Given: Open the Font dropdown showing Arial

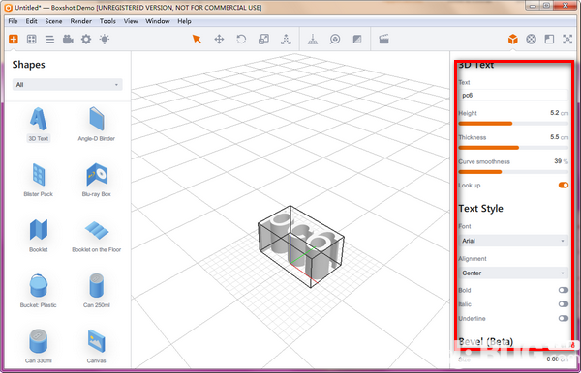Looking at the screenshot, I should coord(513,241).
